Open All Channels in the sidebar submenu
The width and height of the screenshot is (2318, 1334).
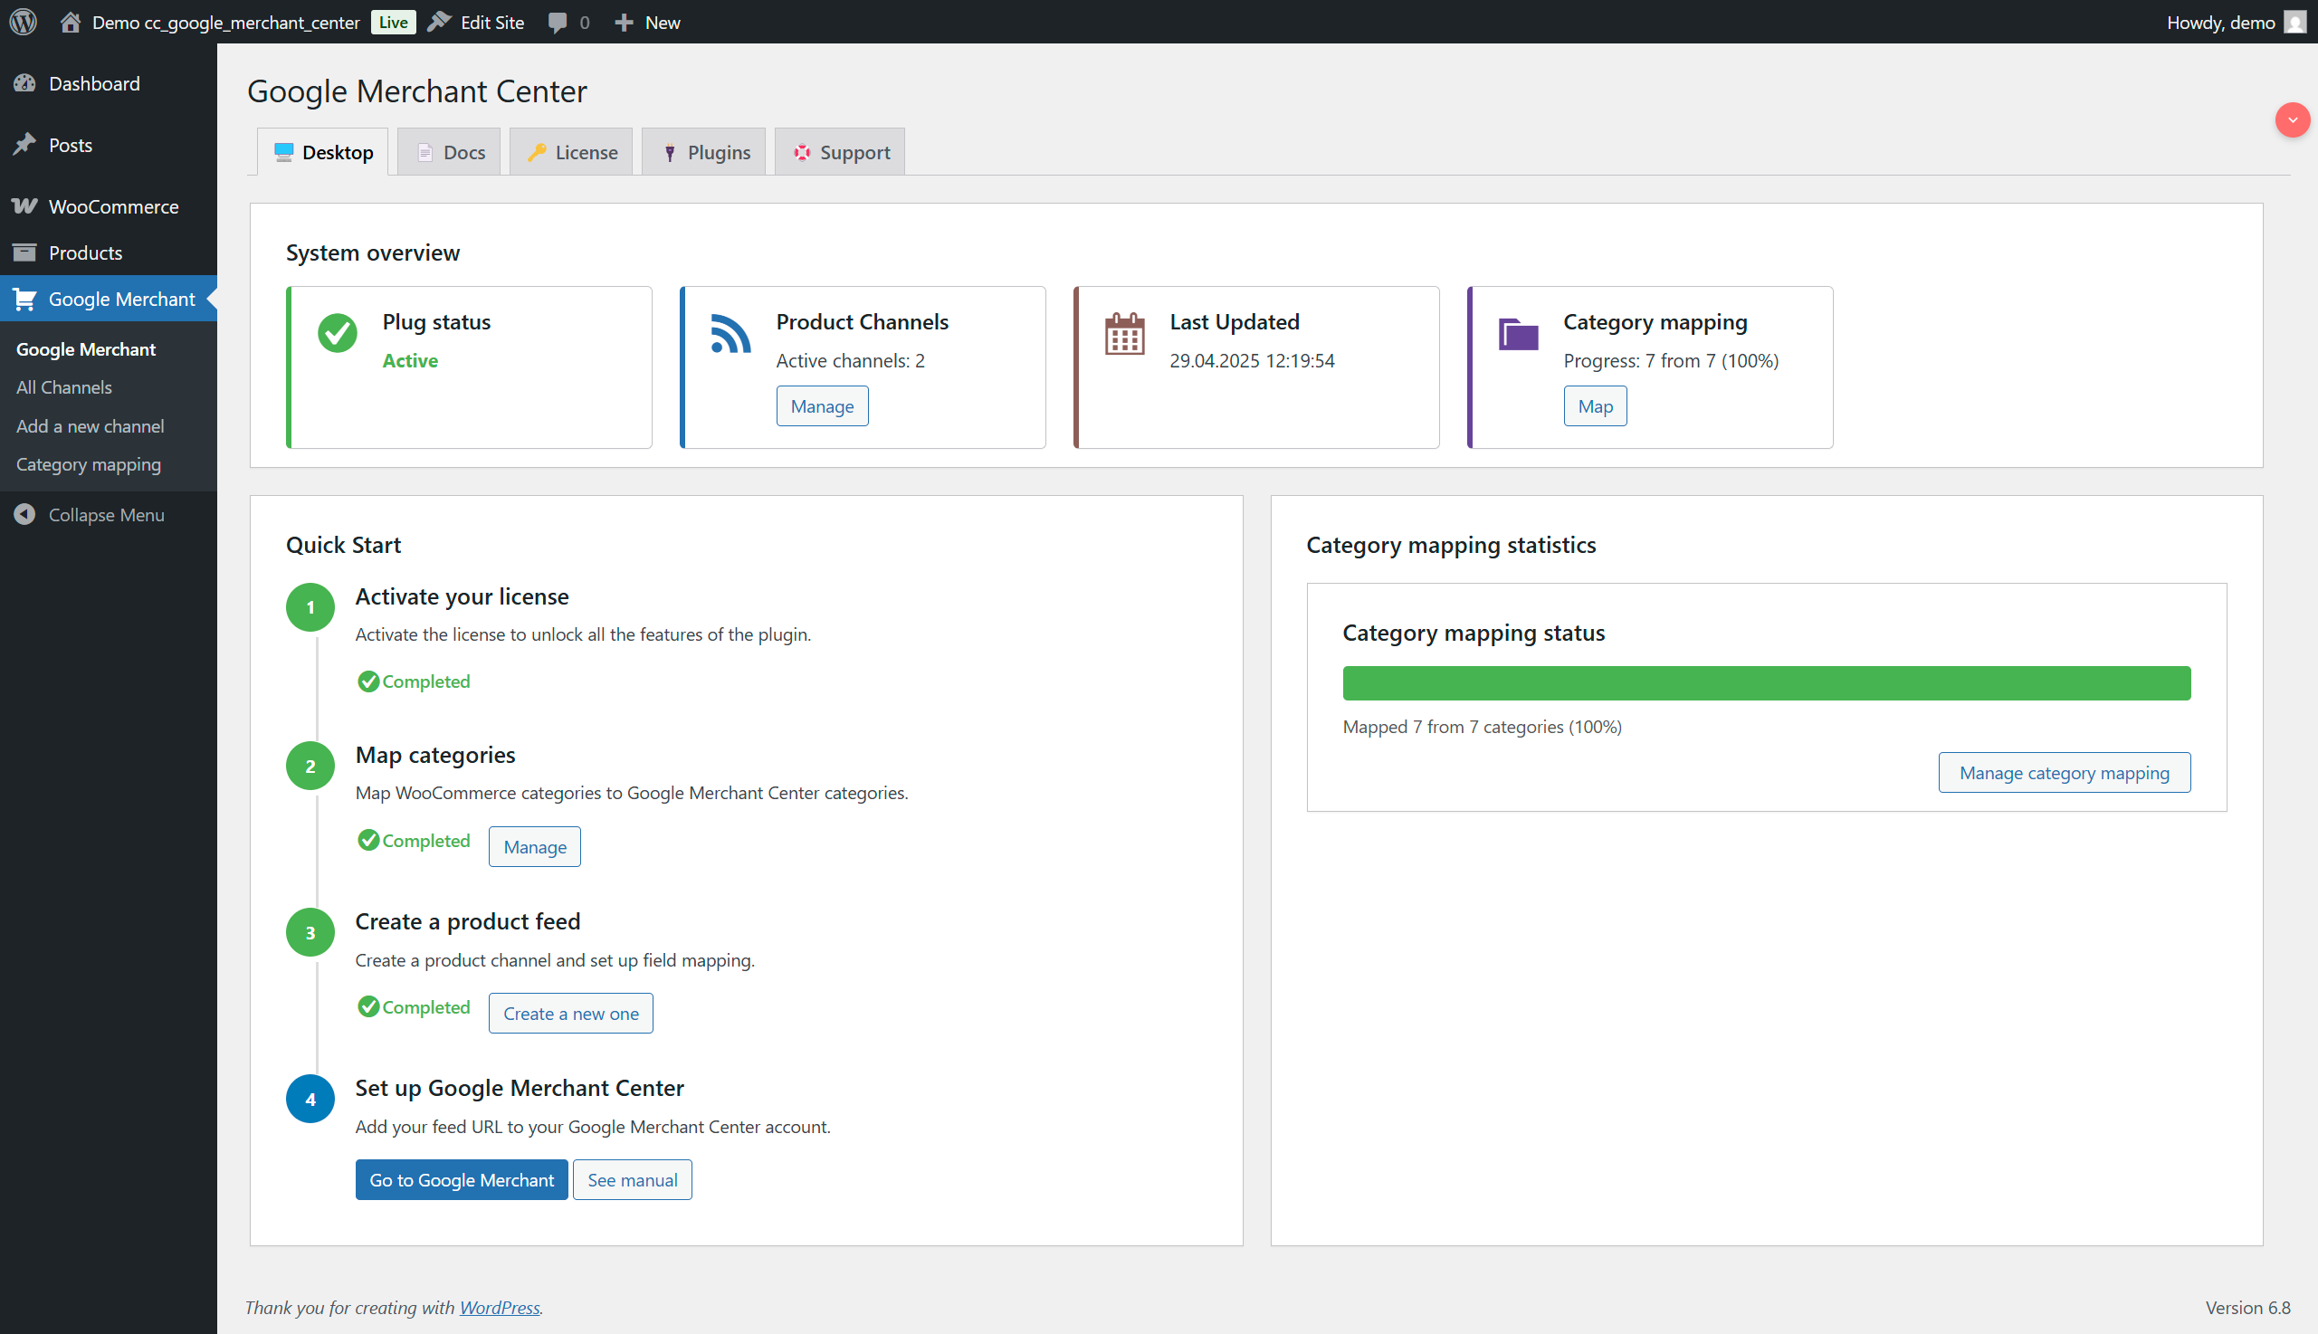[x=63, y=387]
